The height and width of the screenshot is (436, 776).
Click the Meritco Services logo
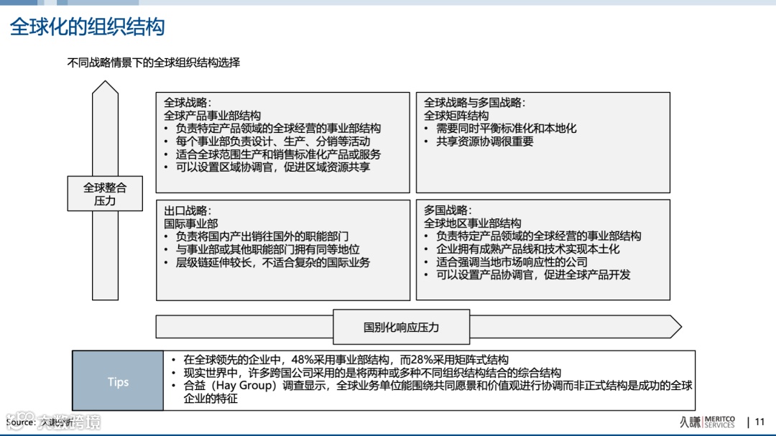click(x=719, y=423)
